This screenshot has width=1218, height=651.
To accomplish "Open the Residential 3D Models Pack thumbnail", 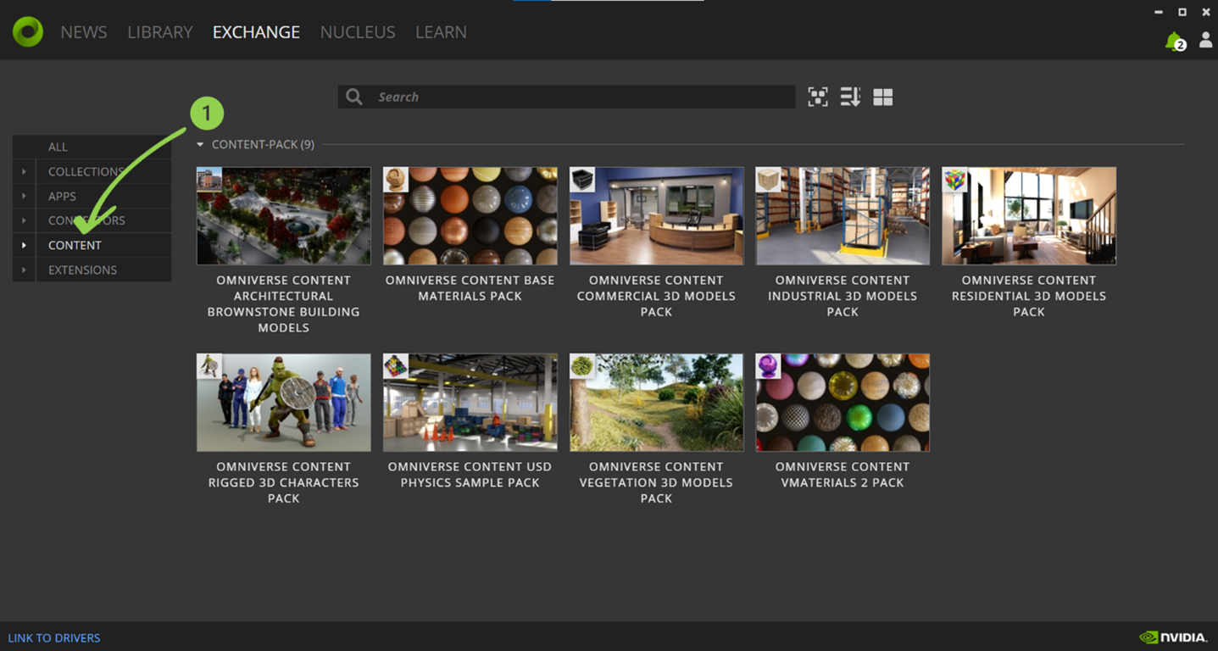I will point(1030,216).
